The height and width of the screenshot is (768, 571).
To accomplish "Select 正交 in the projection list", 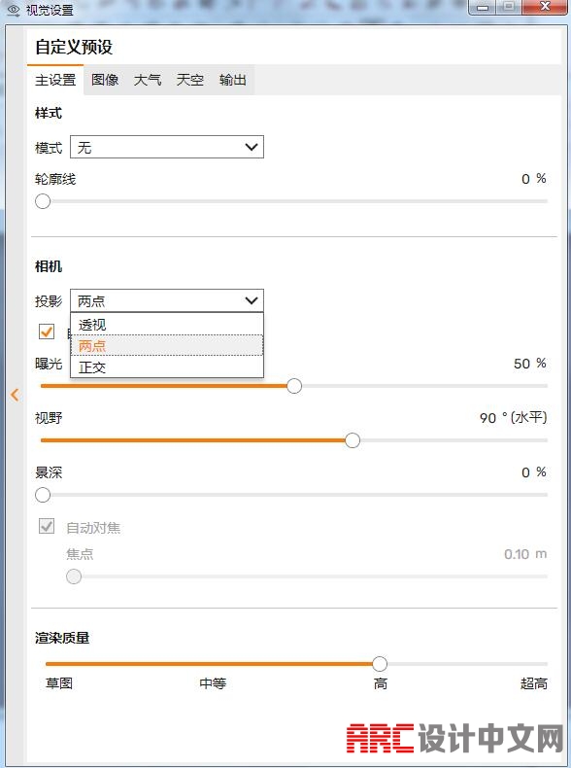I will (x=167, y=367).
